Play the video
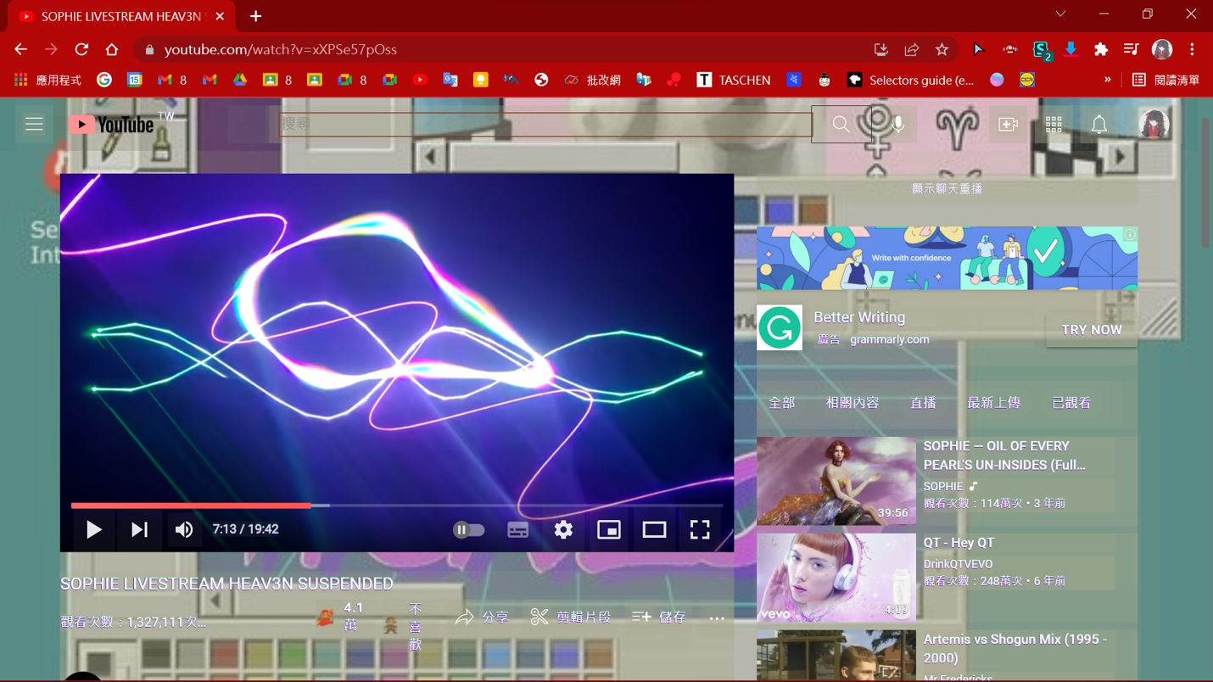 click(93, 530)
